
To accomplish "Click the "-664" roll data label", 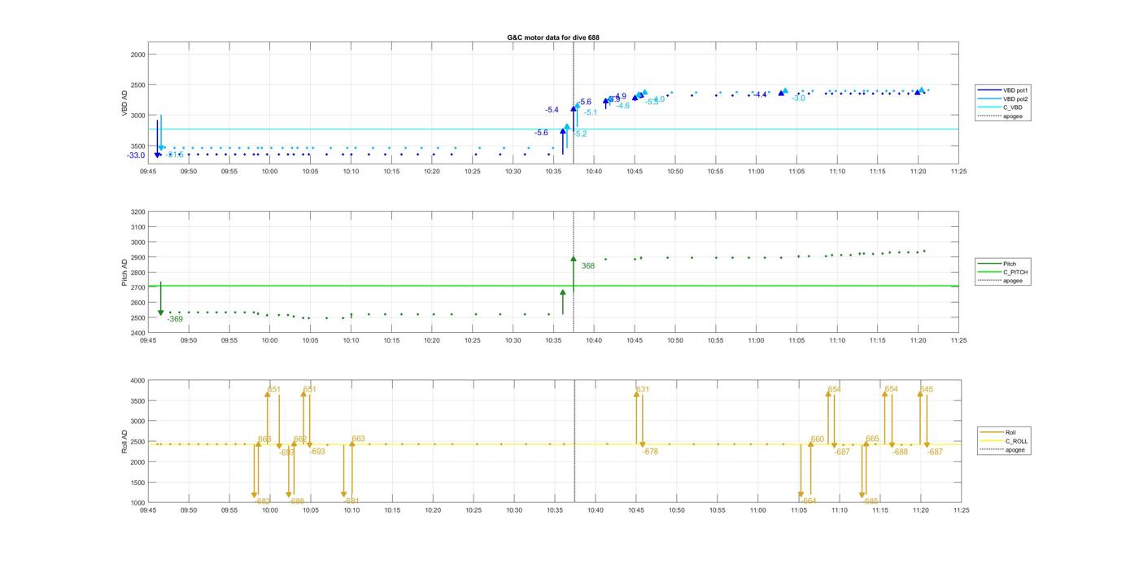I will tap(809, 501).
